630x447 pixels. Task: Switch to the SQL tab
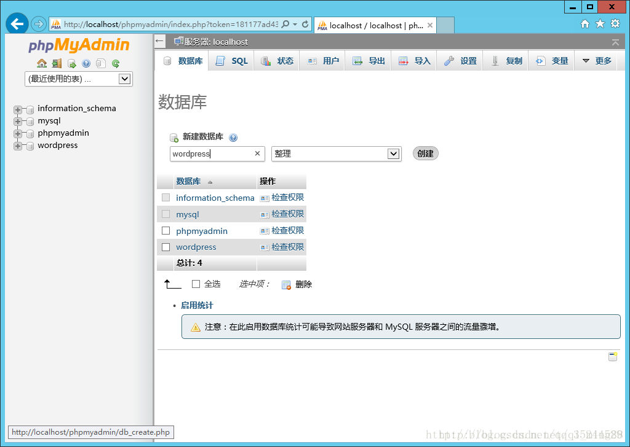(x=231, y=60)
